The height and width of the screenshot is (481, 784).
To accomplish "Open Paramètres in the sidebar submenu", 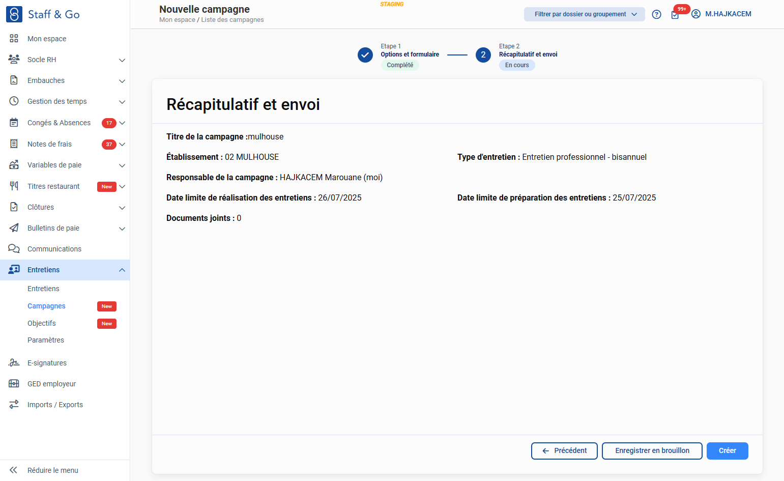I will [x=46, y=340].
